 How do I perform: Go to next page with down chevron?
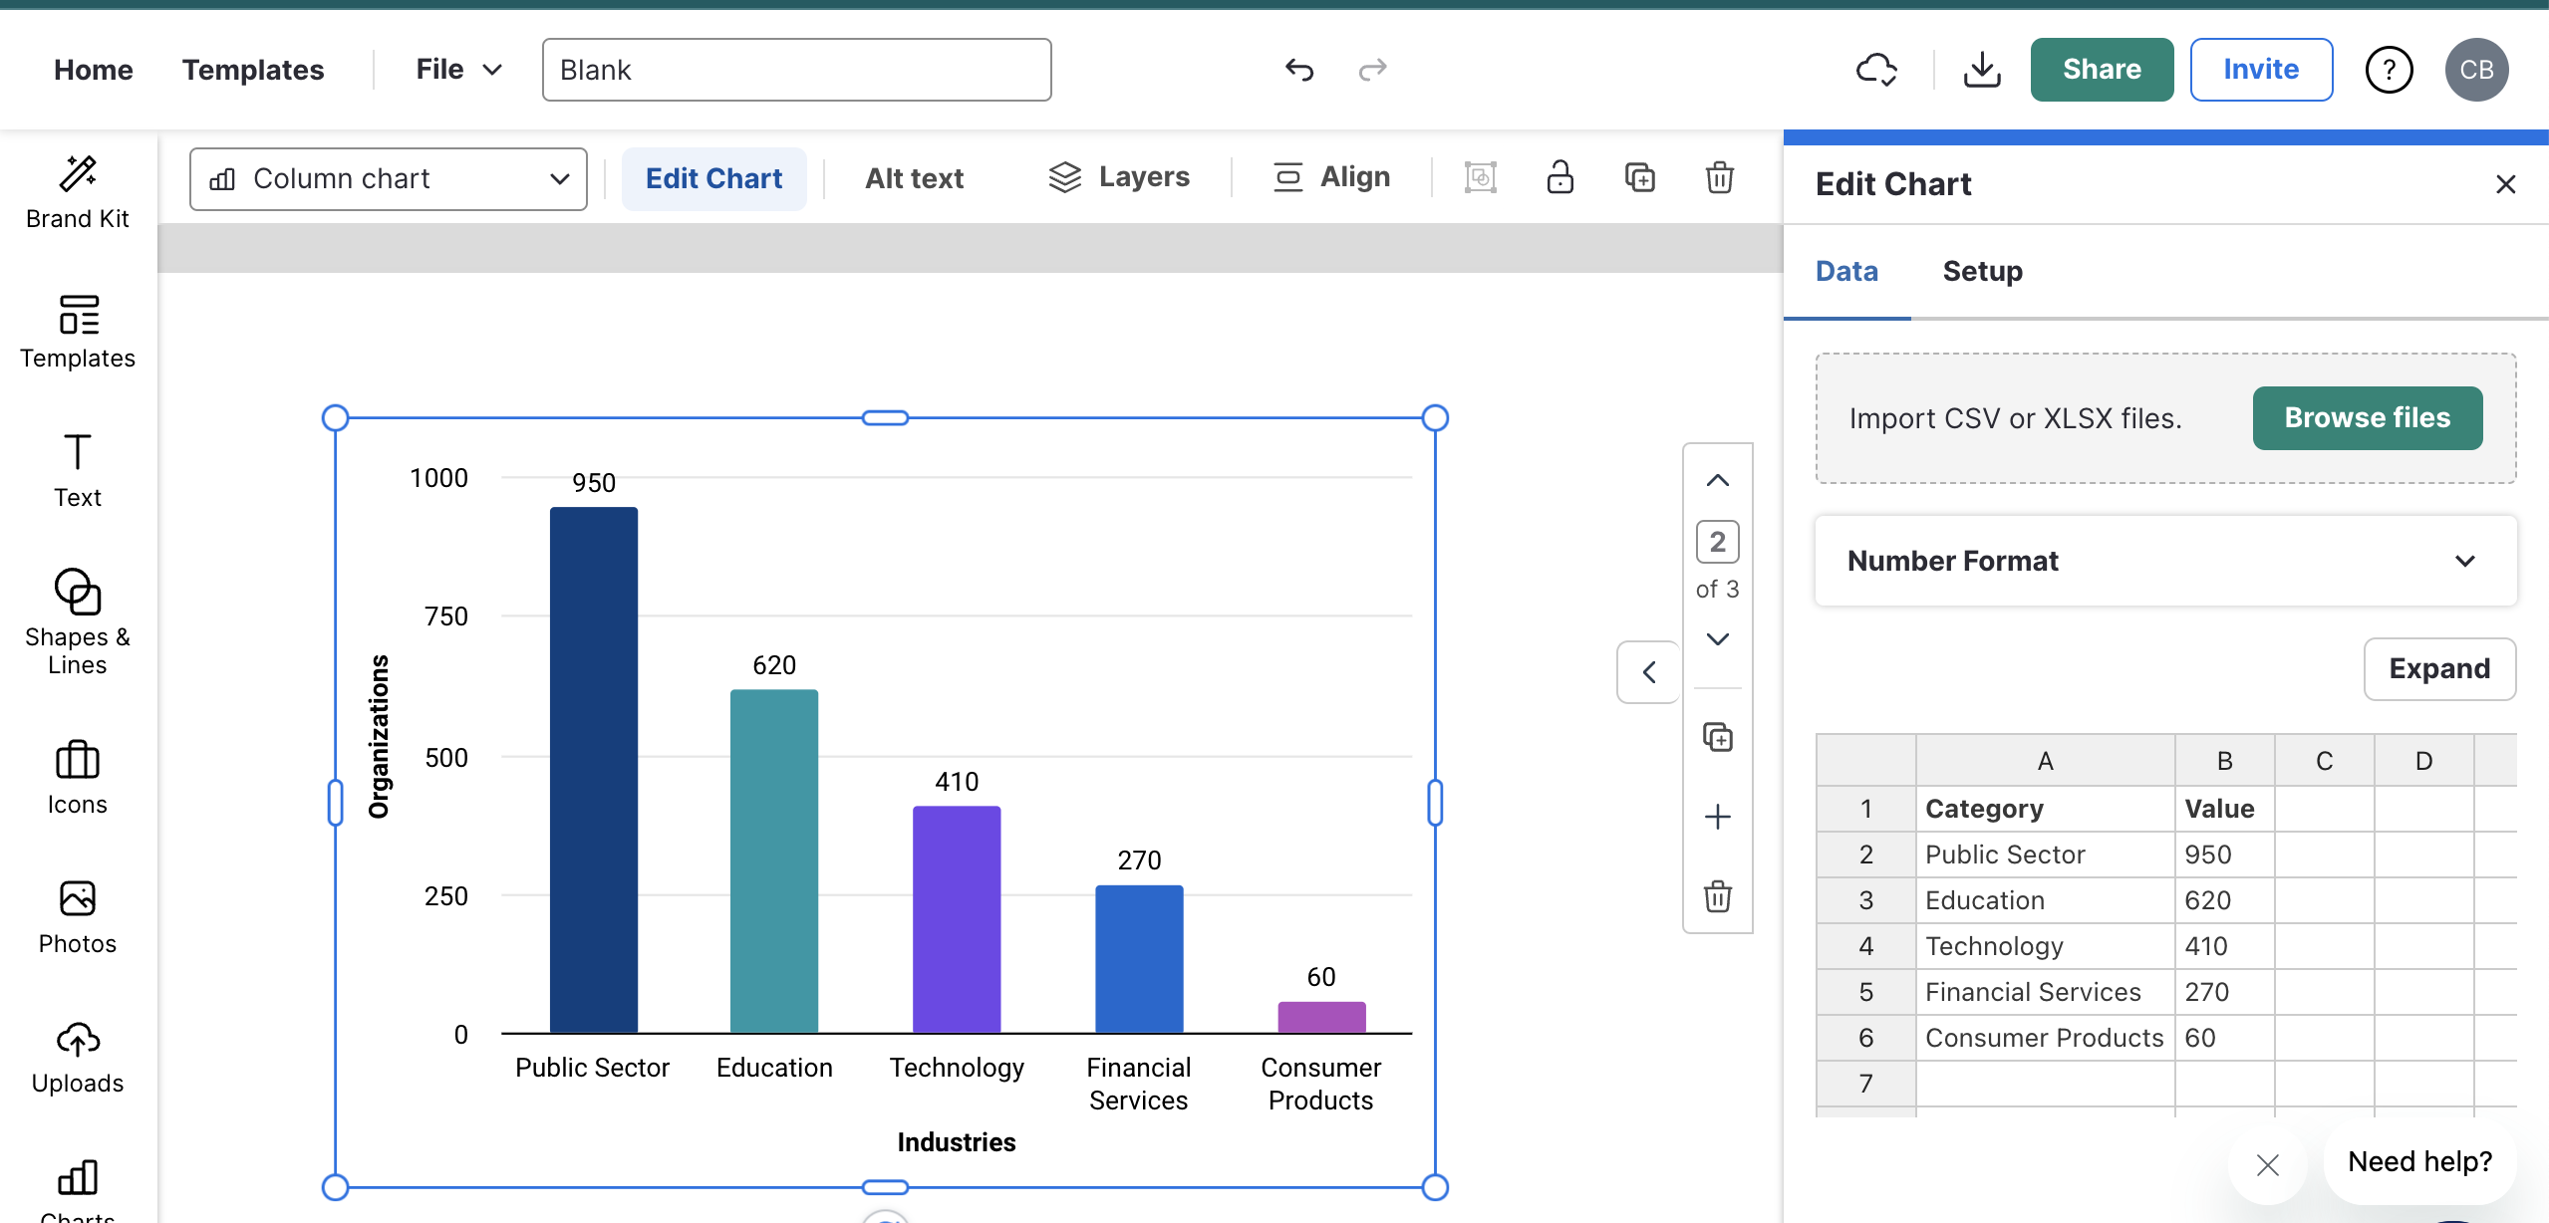click(1717, 639)
